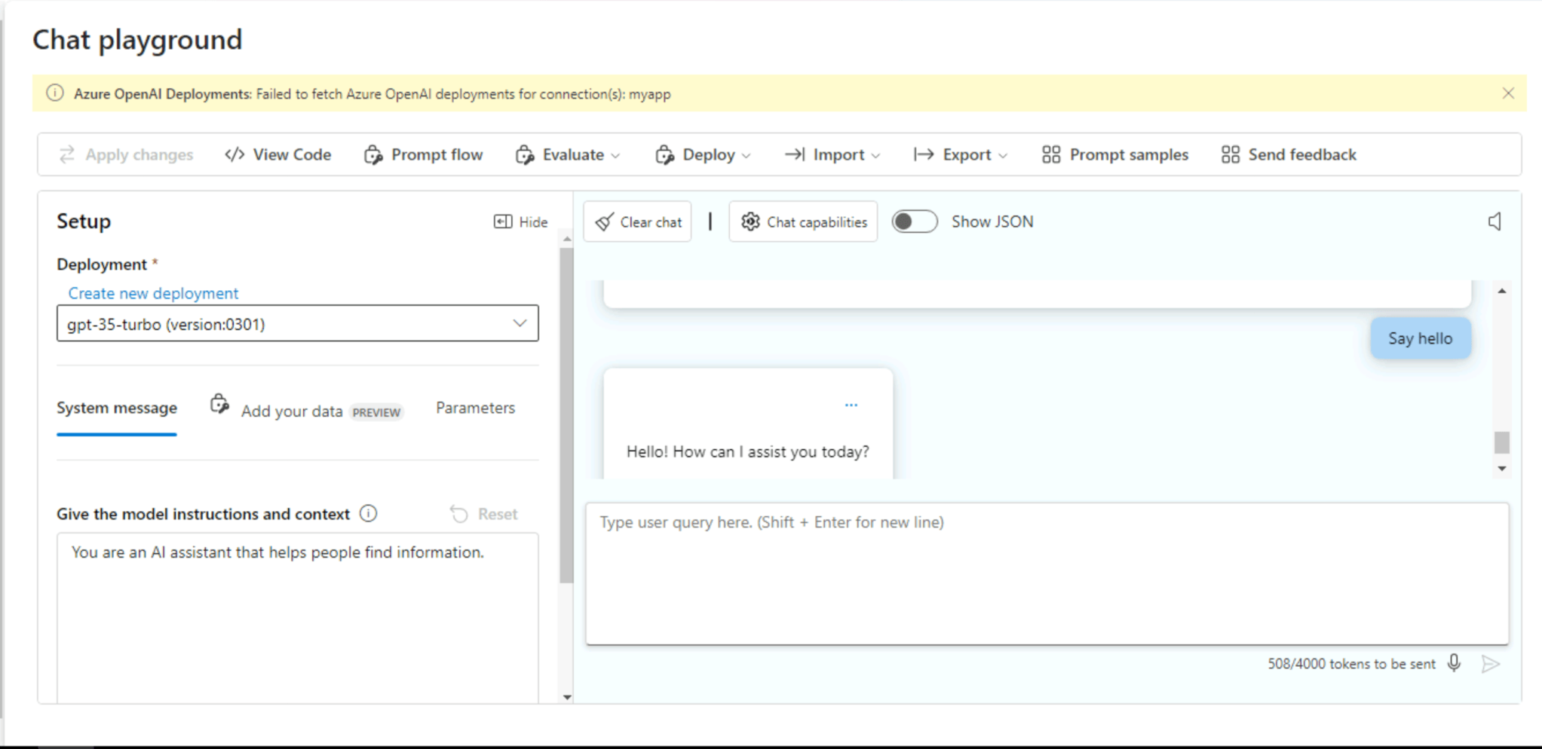Click the chat scrollbar up arrow
The image size is (1542, 749).
click(1502, 291)
